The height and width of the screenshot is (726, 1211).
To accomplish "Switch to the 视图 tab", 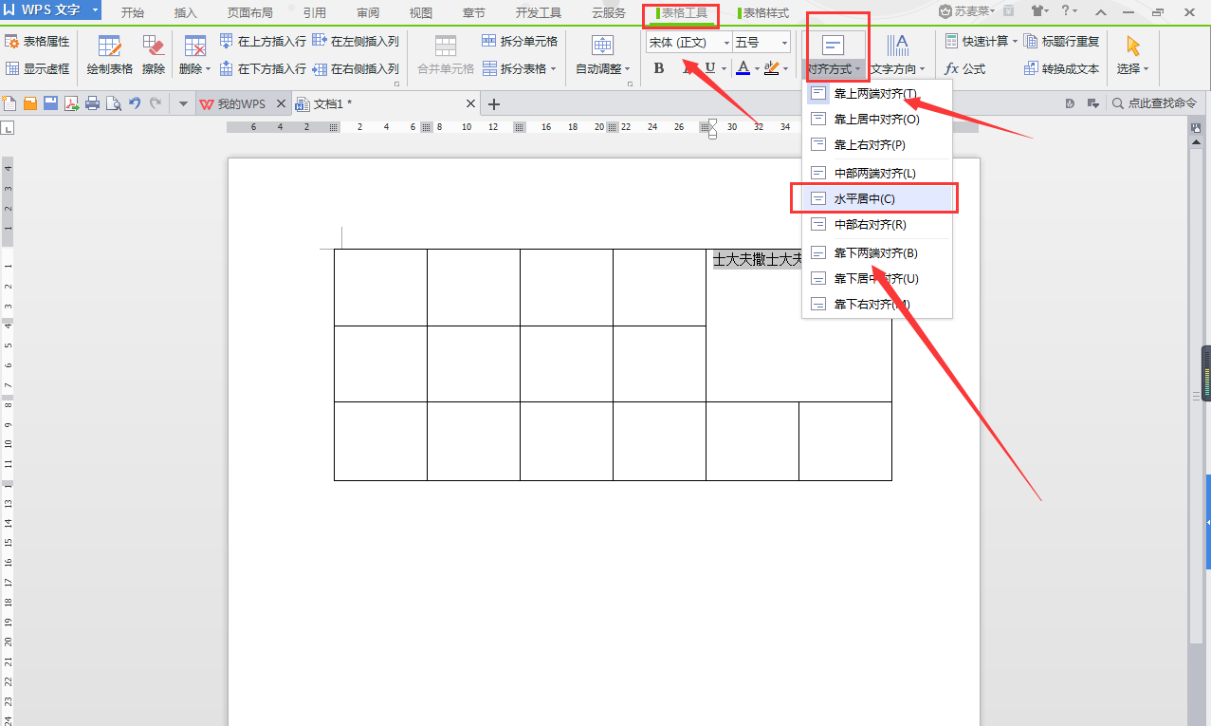I will 421,13.
